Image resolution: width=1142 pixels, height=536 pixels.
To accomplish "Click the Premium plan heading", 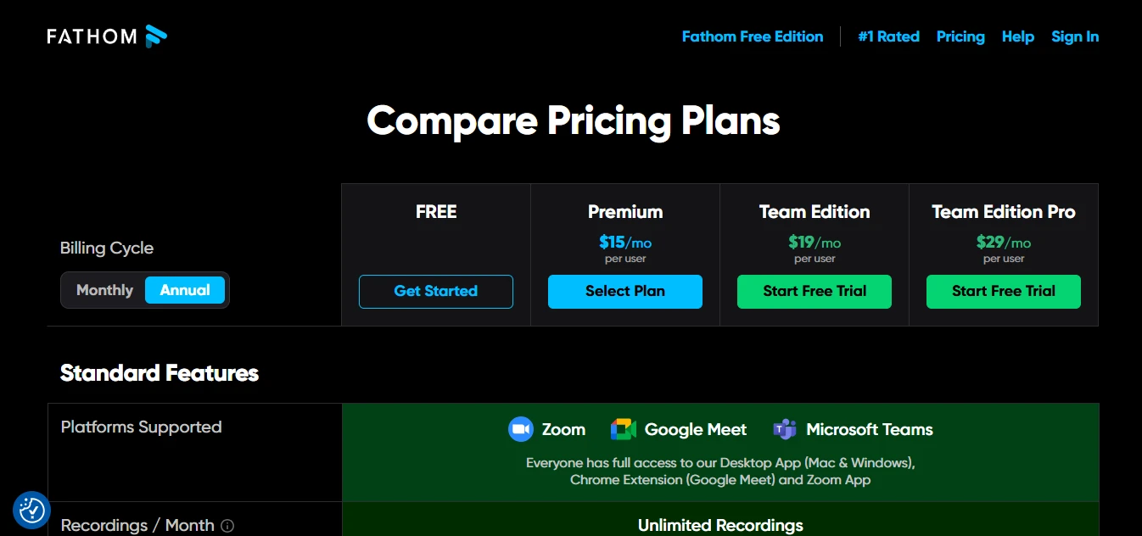I will 625,212.
